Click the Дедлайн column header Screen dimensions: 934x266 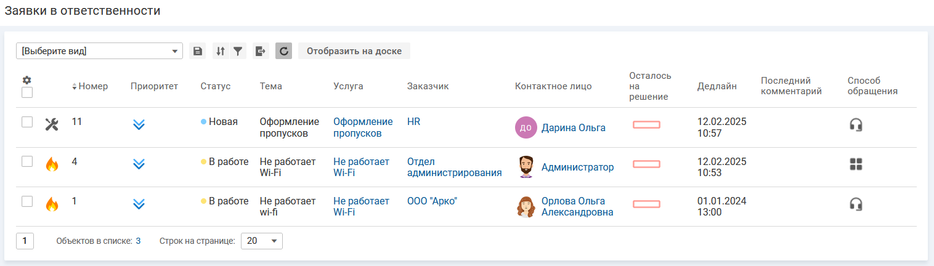coord(717,86)
